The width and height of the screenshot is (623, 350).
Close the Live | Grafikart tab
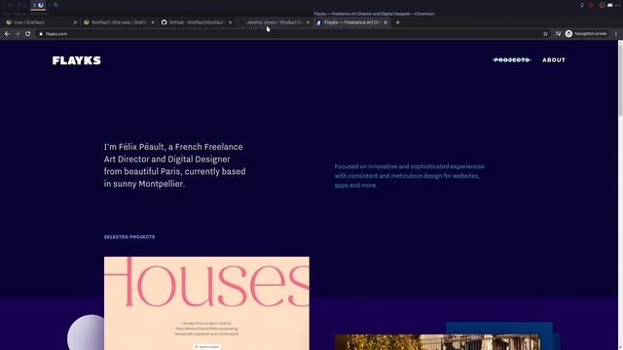[x=75, y=22]
